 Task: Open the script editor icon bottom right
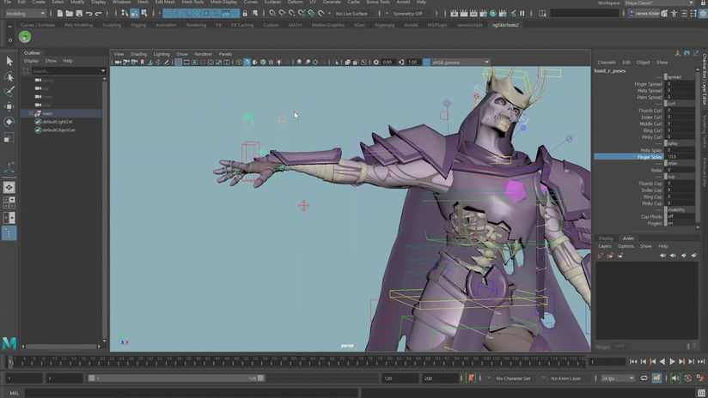click(700, 393)
